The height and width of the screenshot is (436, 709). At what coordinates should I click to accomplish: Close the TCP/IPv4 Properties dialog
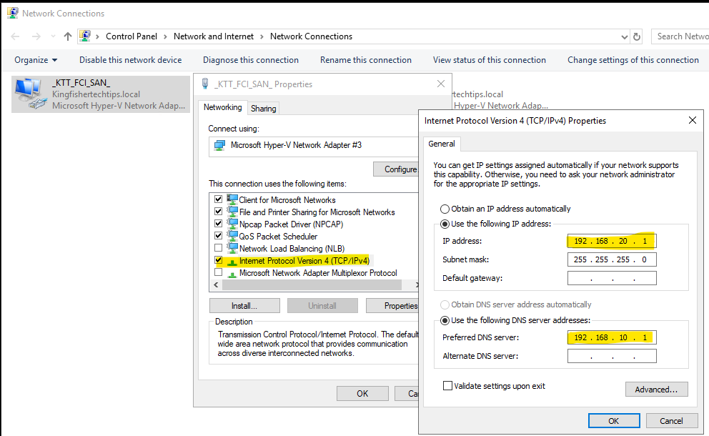click(693, 120)
